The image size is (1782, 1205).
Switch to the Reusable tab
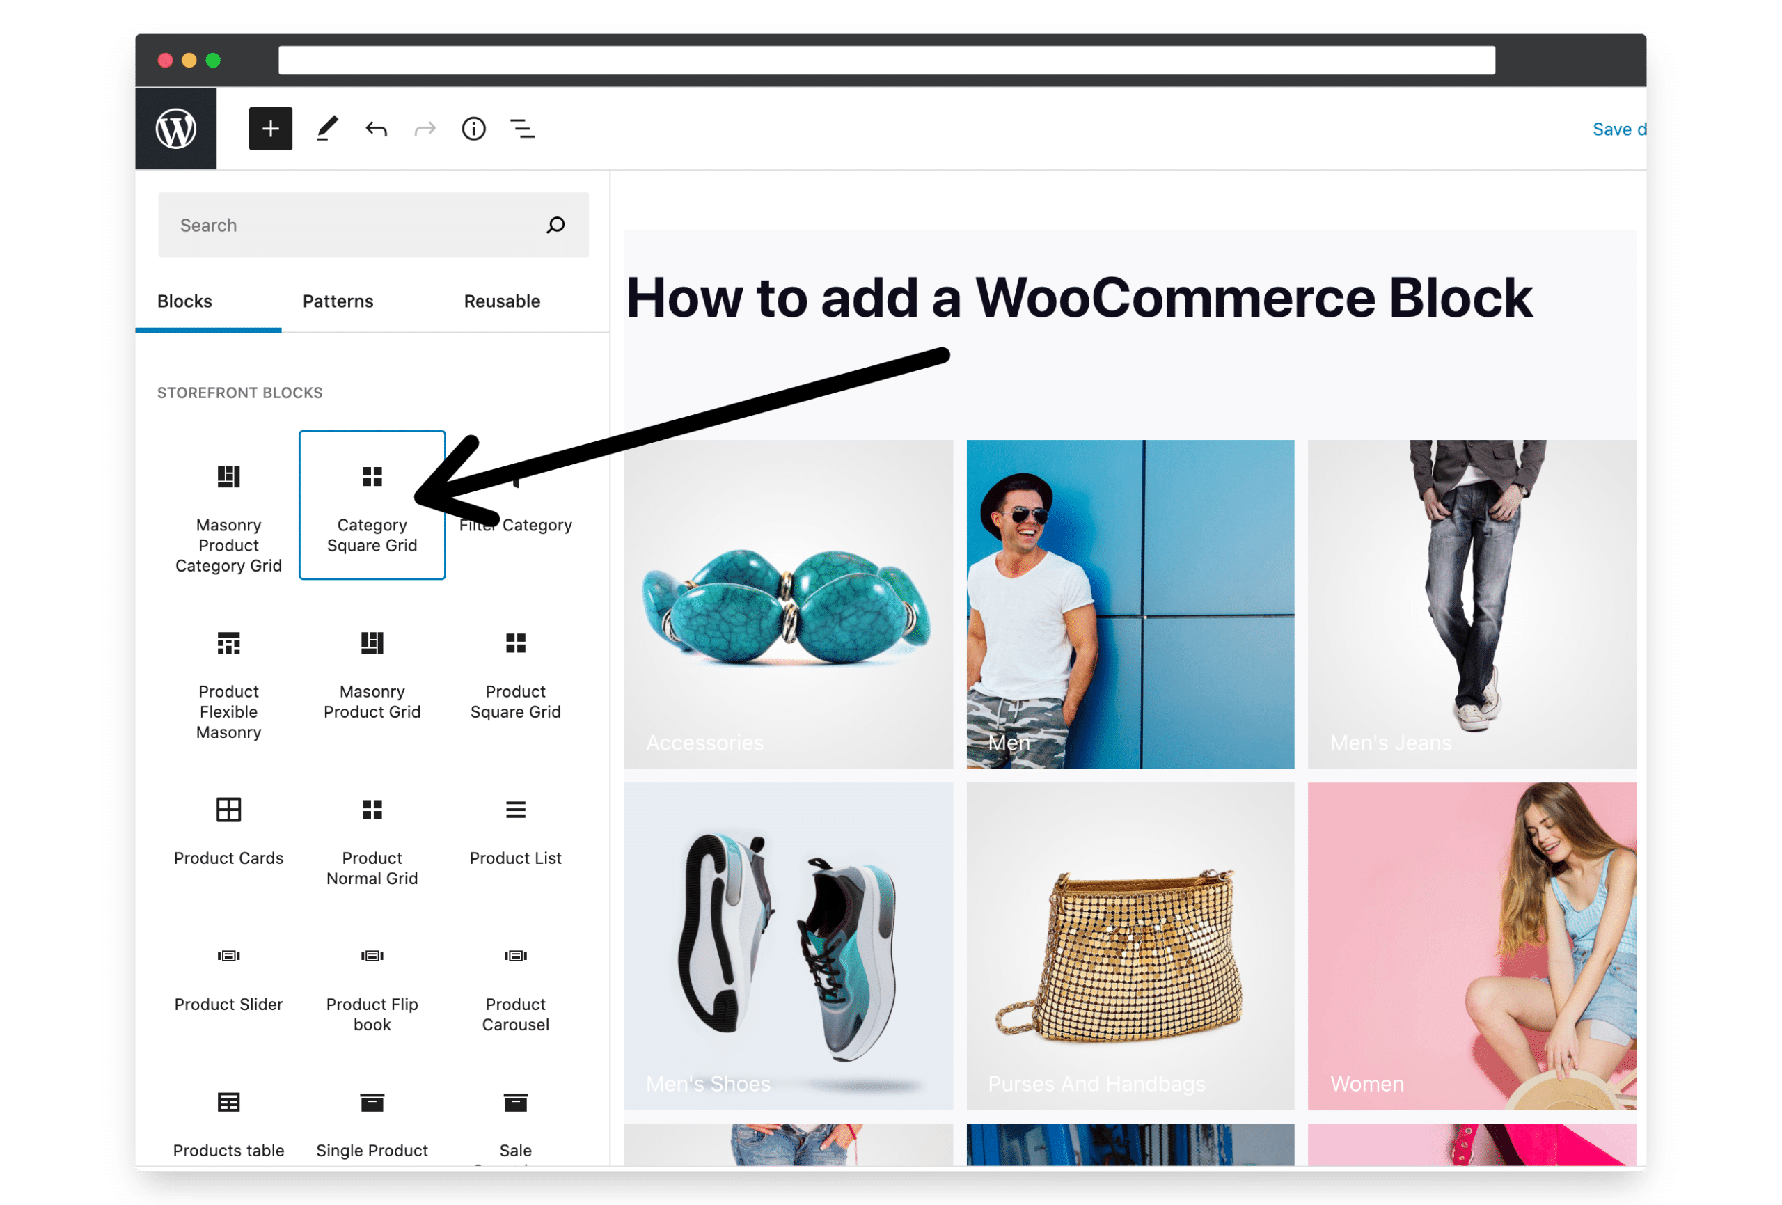click(x=503, y=301)
